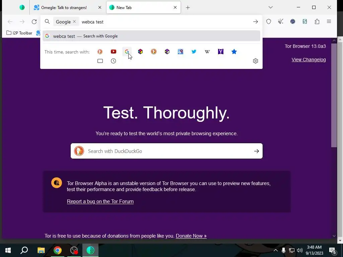Click the scrollbar down arrow
The height and width of the screenshot is (257, 343).
coord(334,236)
